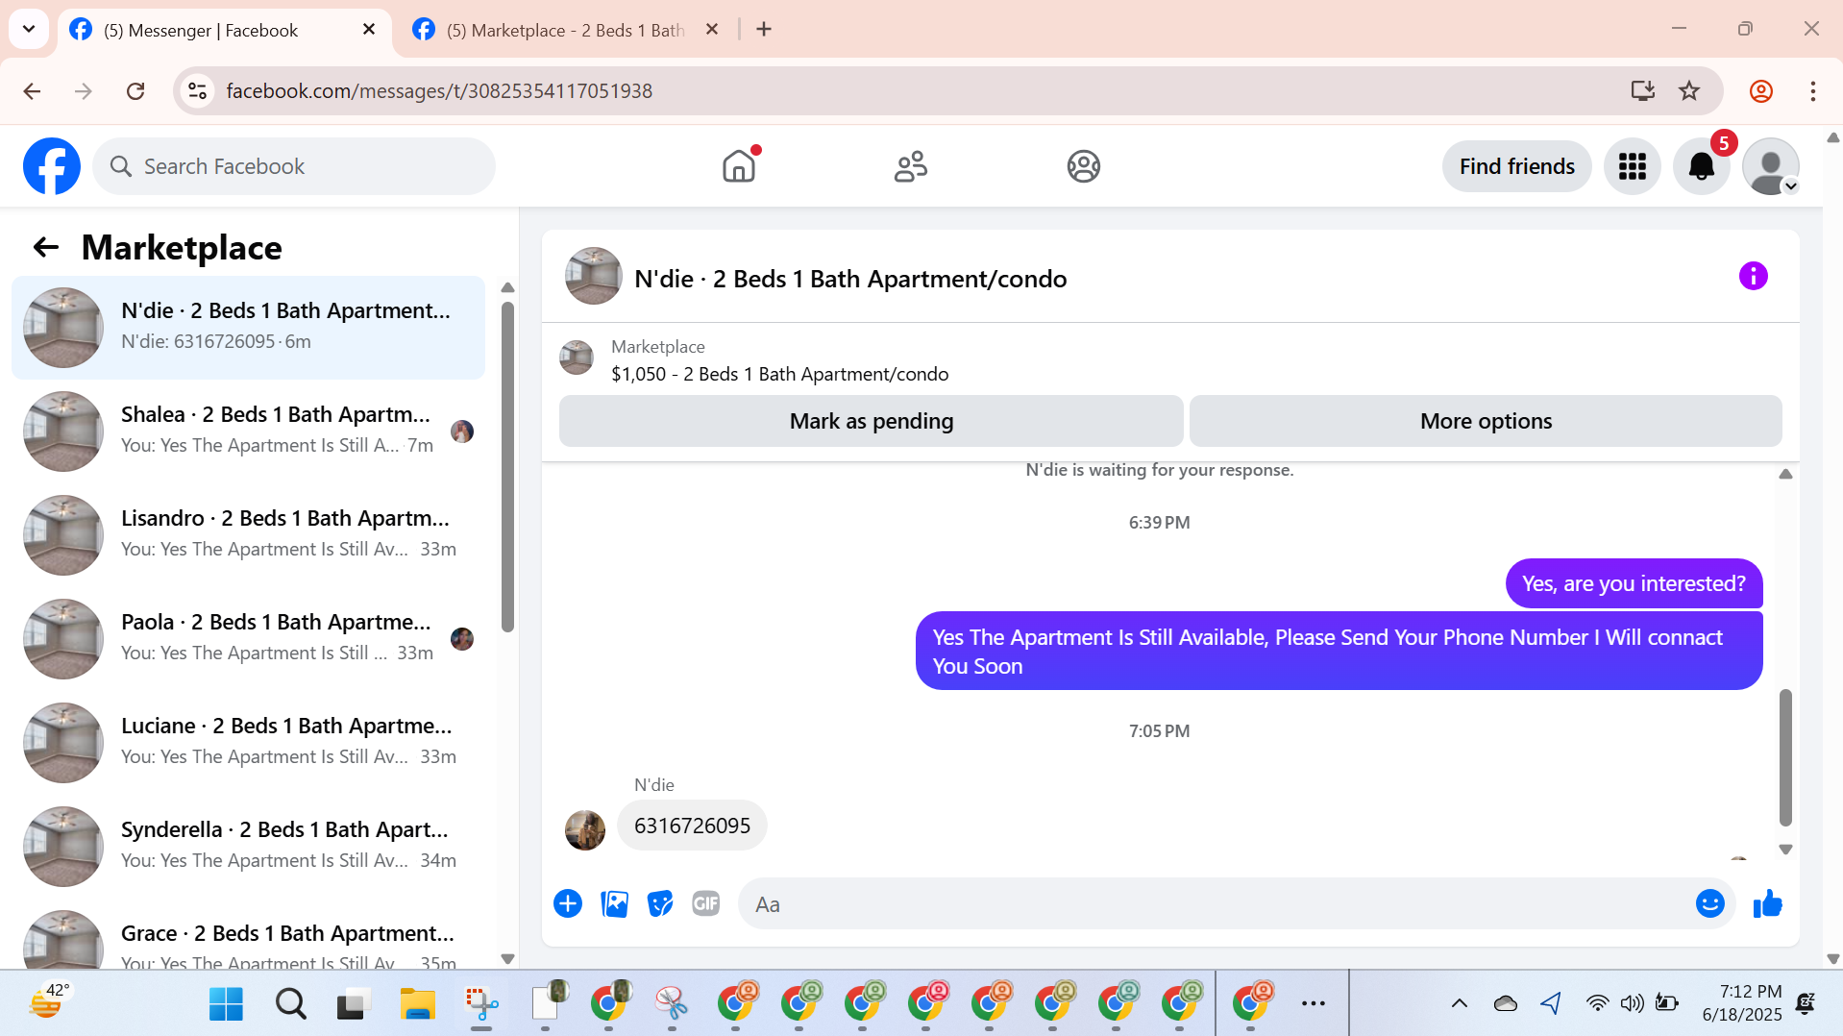The height and width of the screenshot is (1036, 1843).
Task: Go to the Home feed icon
Action: click(739, 166)
